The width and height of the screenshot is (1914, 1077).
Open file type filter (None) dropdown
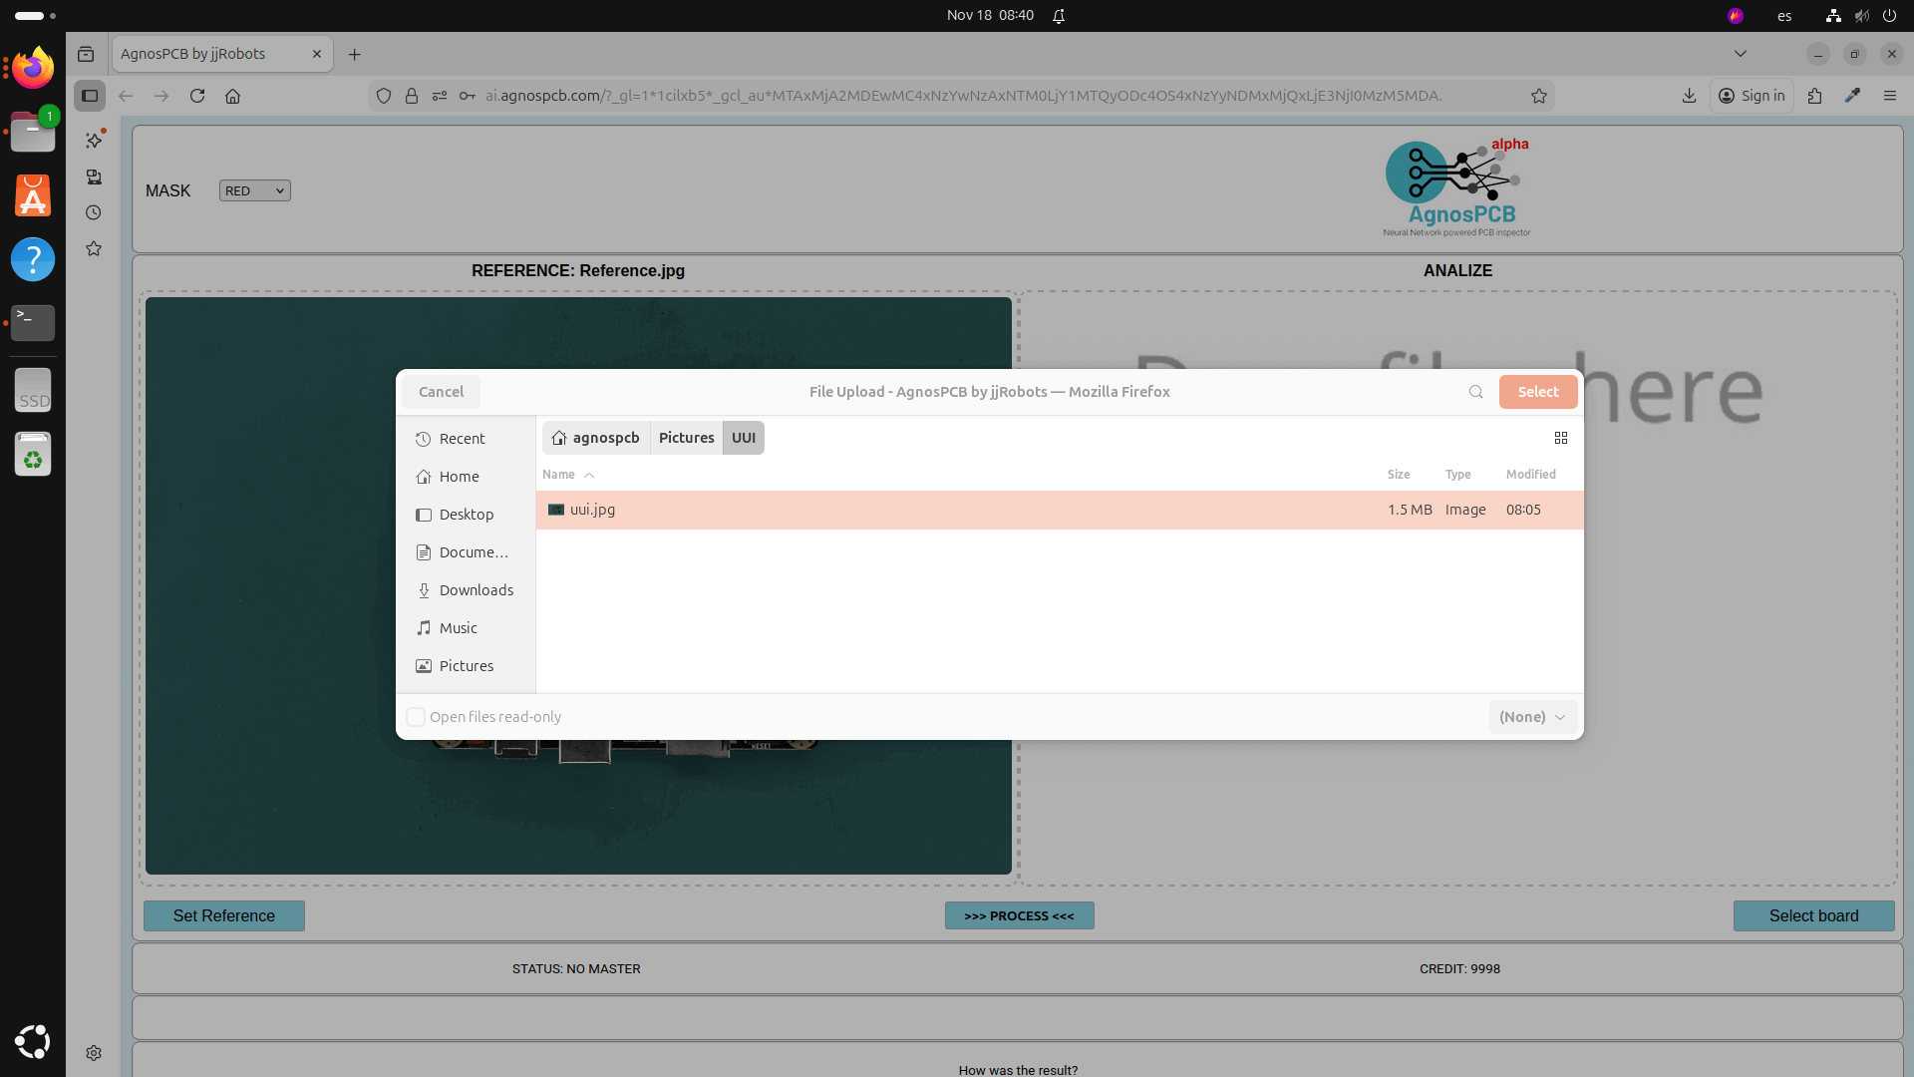click(1532, 717)
